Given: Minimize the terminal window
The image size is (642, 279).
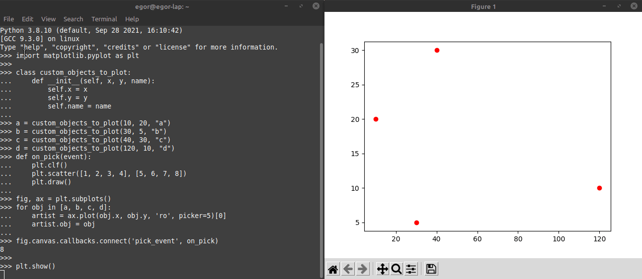Looking at the screenshot, I should point(287,6).
